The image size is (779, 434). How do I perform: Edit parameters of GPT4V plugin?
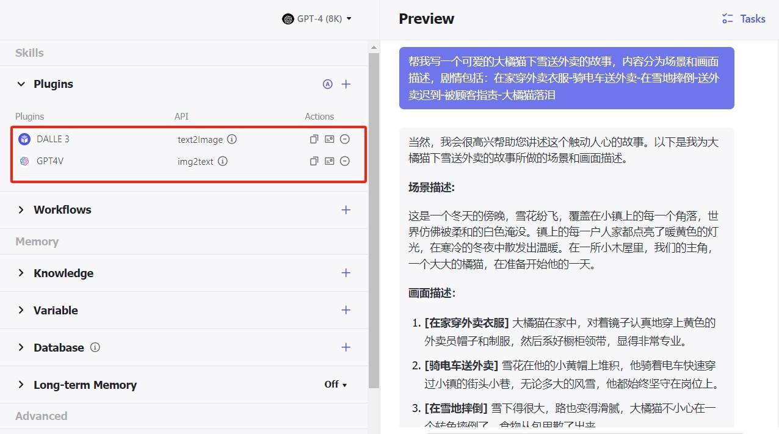point(330,161)
